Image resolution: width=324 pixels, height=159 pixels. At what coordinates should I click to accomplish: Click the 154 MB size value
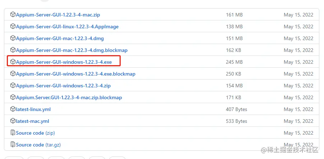pyautogui.click(x=234, y=86)
